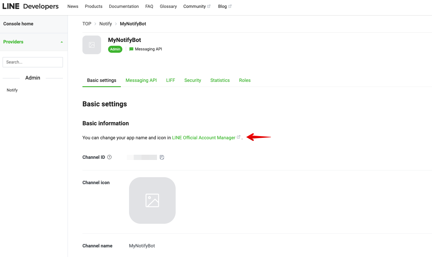Click the MyNotifyBot header image placeholder
Viewport: 432px width, 257px height.
pyautogui.click(x=92, y=45)
